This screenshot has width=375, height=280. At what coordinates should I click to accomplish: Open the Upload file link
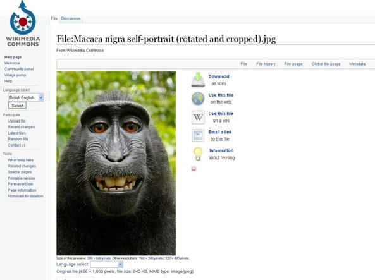pos(16,121)
